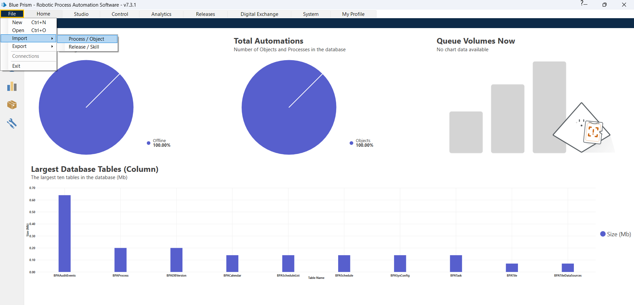The image size is (634, 305).
Task: Open the wrench system settings sidebar icon
Action: [x=12, y=124]
